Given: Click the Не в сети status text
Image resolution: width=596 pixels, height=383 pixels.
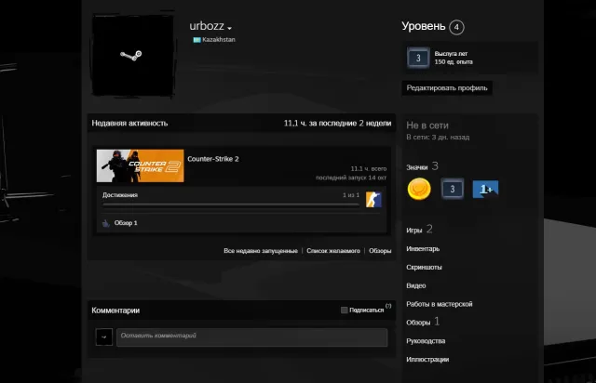Looking at the screenshot, I should [427, 125].
